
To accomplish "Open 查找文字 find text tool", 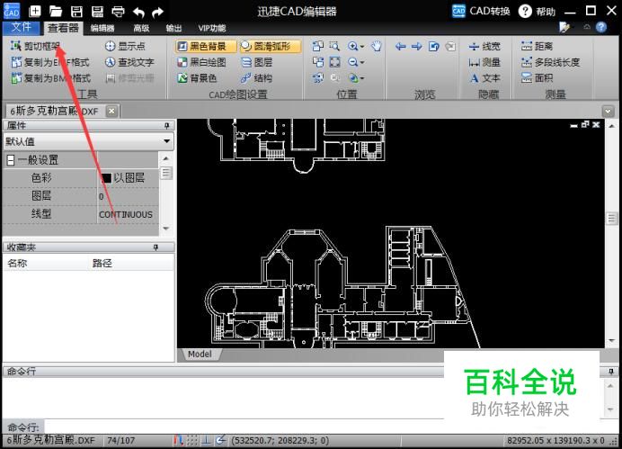I will coord(129,62).
